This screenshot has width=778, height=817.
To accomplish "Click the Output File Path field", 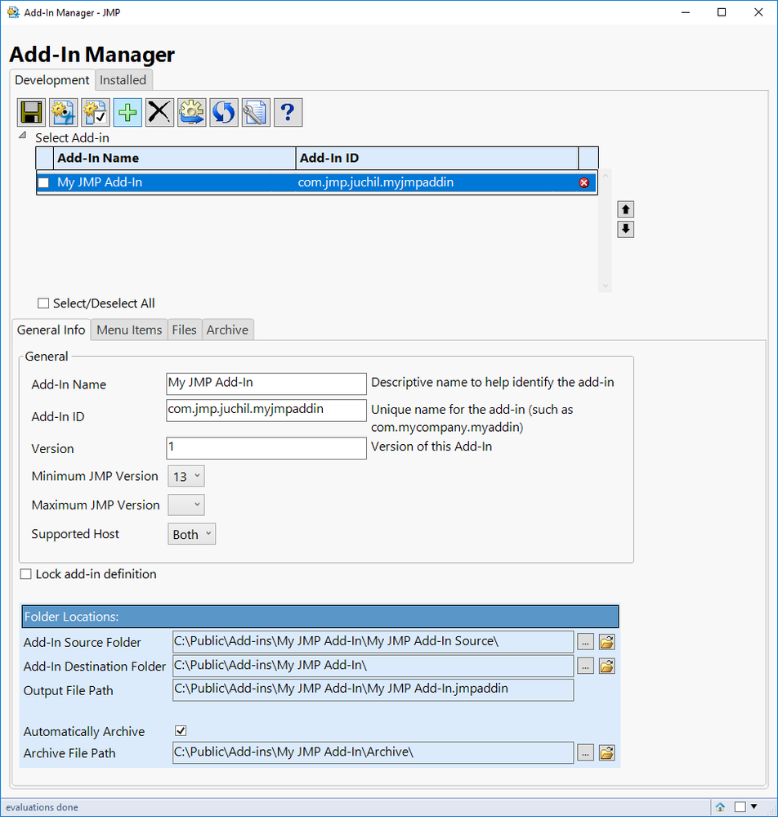I will coord(373,690).
